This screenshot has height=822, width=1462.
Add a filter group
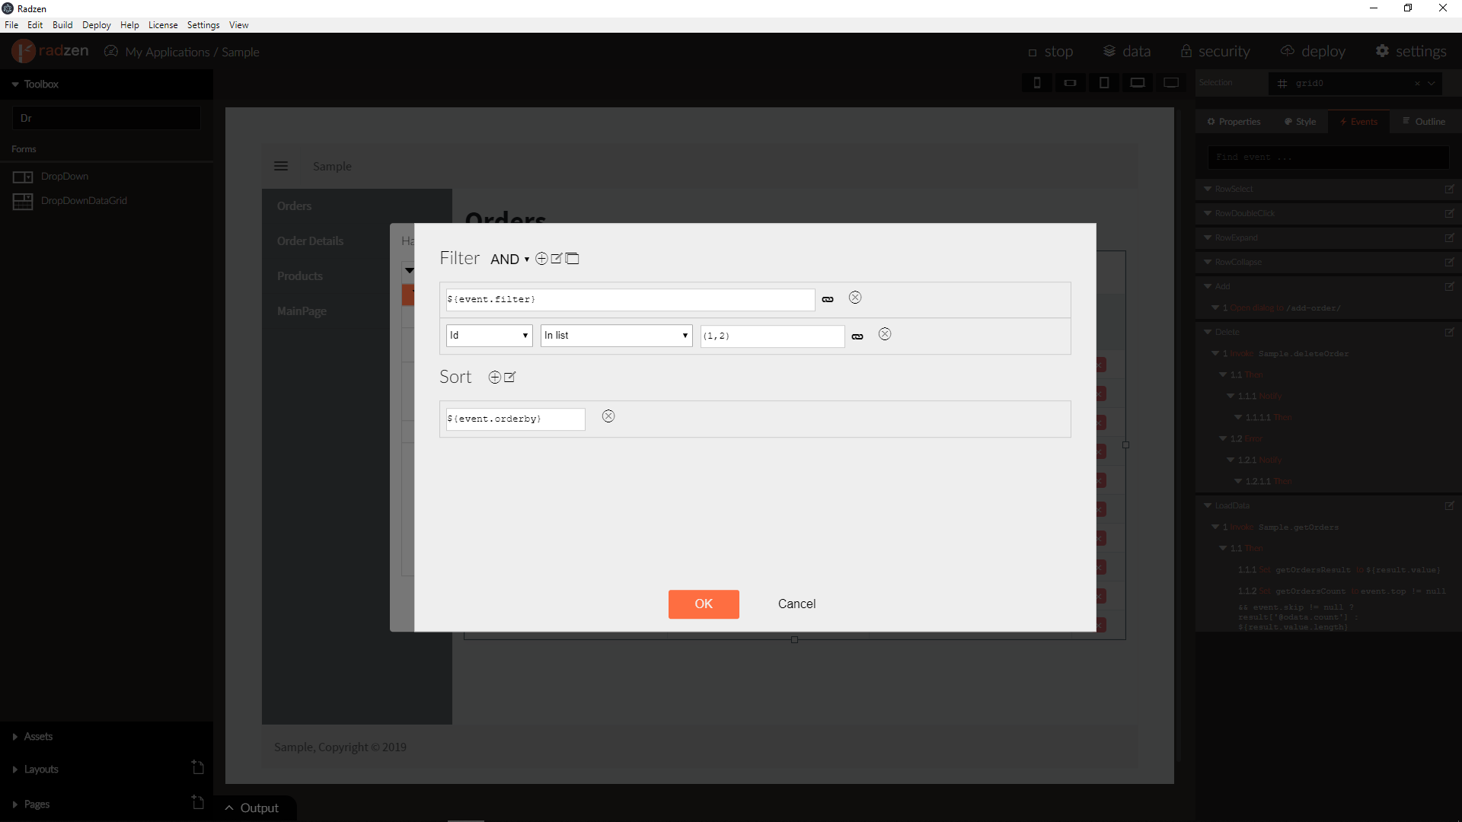[x=573, y=259]
